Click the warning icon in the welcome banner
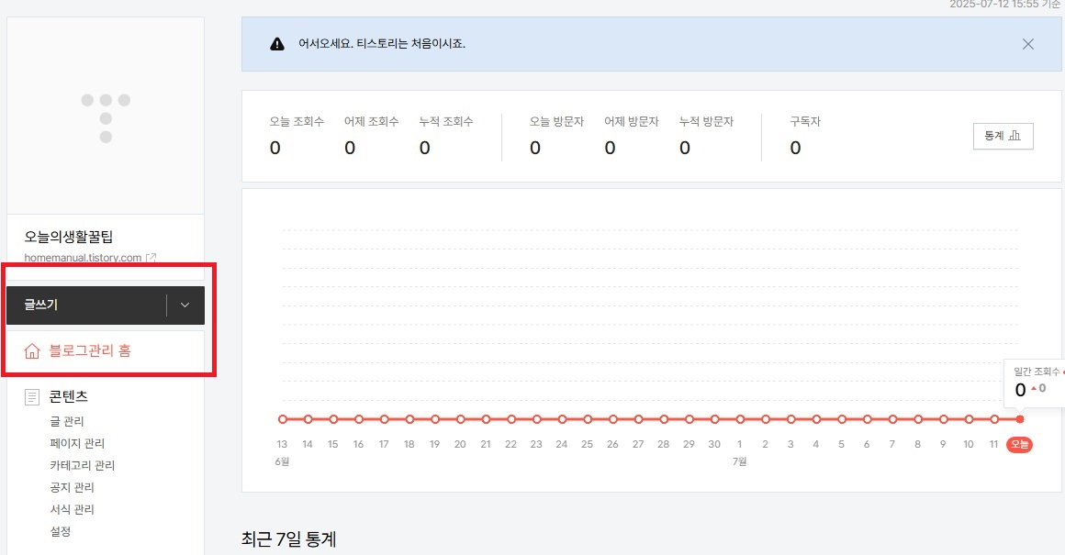 277,42
